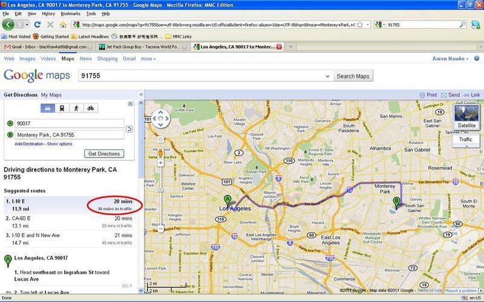Click the Street View pegman
This screenshot has height=302, width=484.
(160, 153)
